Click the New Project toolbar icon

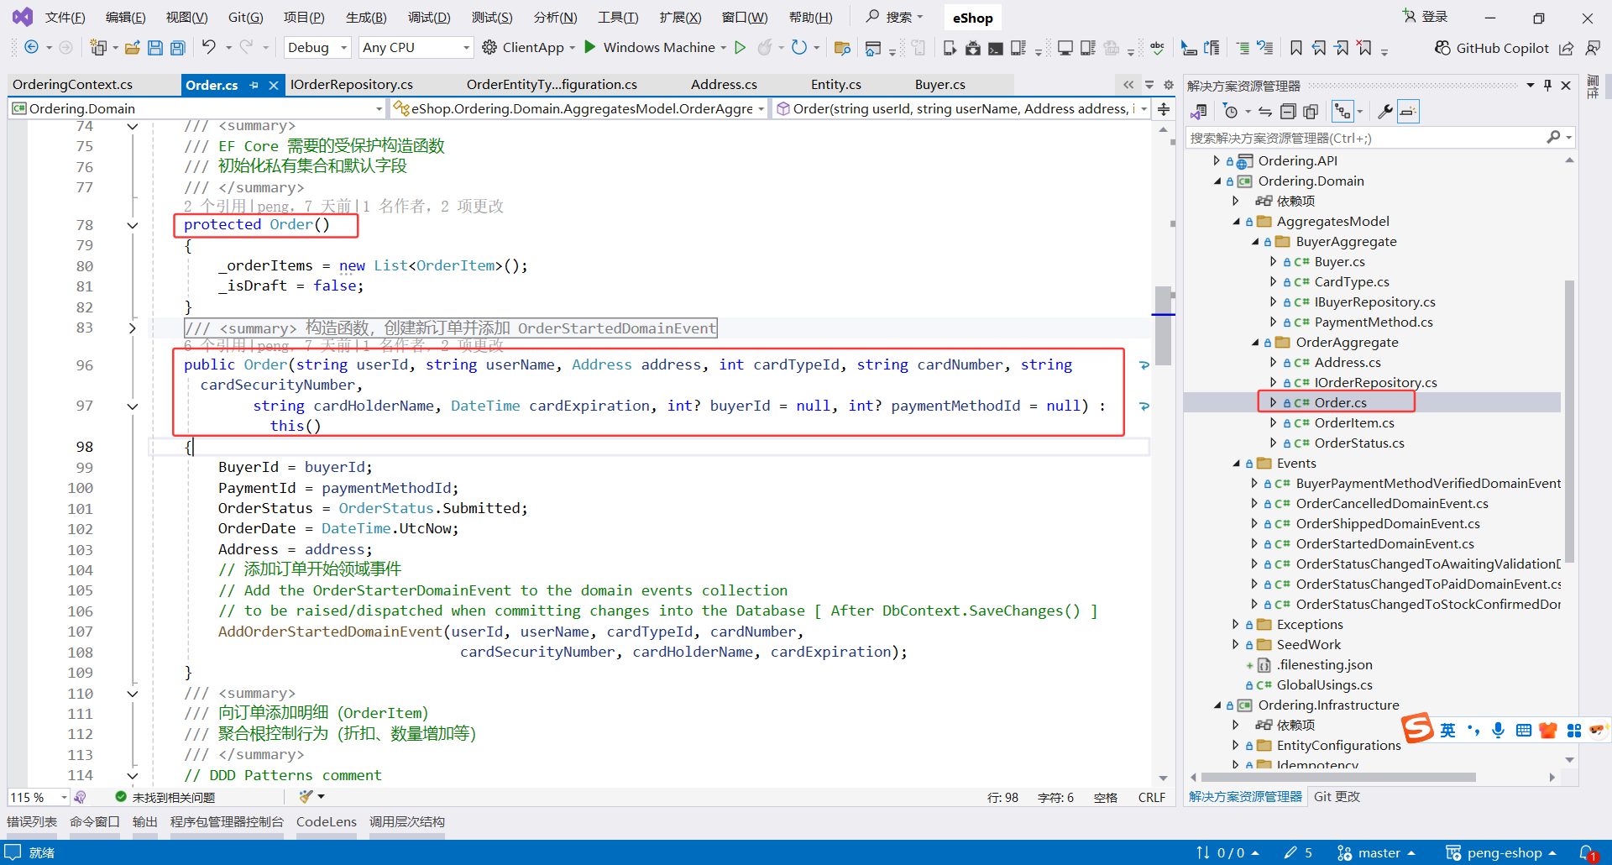click(x=98, y=48)
